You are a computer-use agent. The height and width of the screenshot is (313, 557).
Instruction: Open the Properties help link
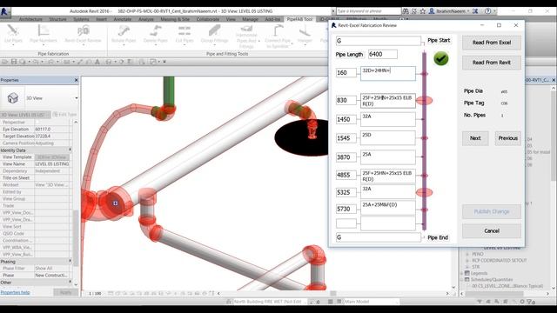[16, 292]
